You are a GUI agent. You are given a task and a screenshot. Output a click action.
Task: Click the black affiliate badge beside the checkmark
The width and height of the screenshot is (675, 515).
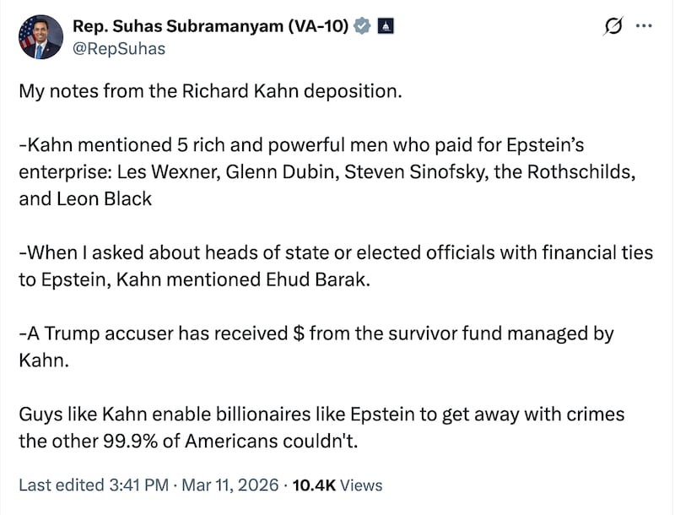[386, 26]
